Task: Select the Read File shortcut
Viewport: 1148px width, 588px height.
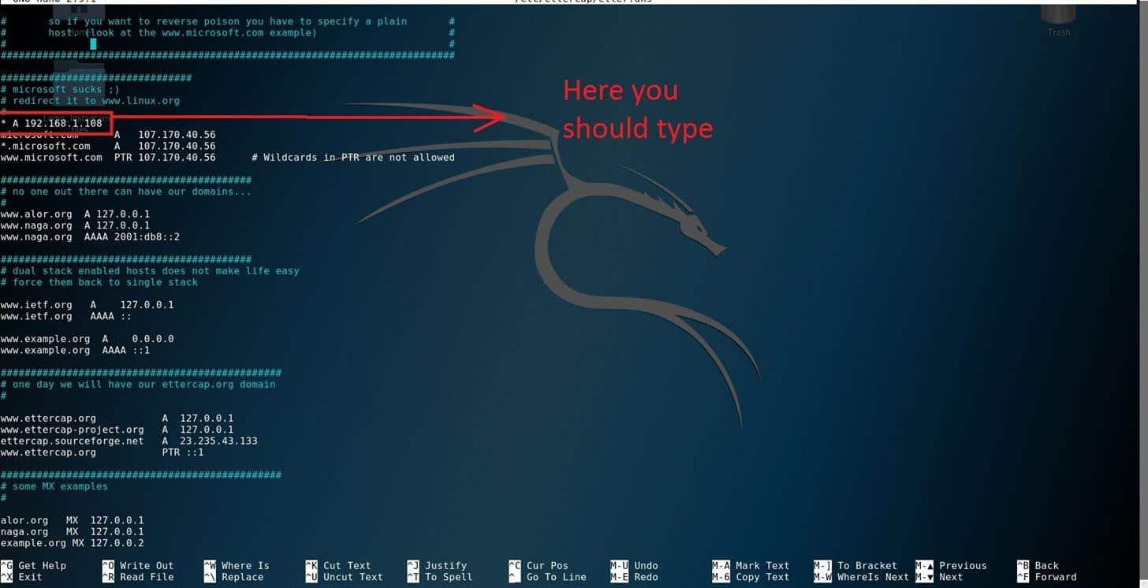Action: (x=138, y=577)
